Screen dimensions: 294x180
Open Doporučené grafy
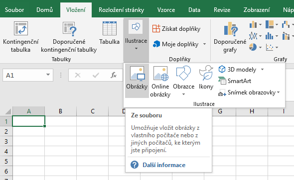coord(230,37)
